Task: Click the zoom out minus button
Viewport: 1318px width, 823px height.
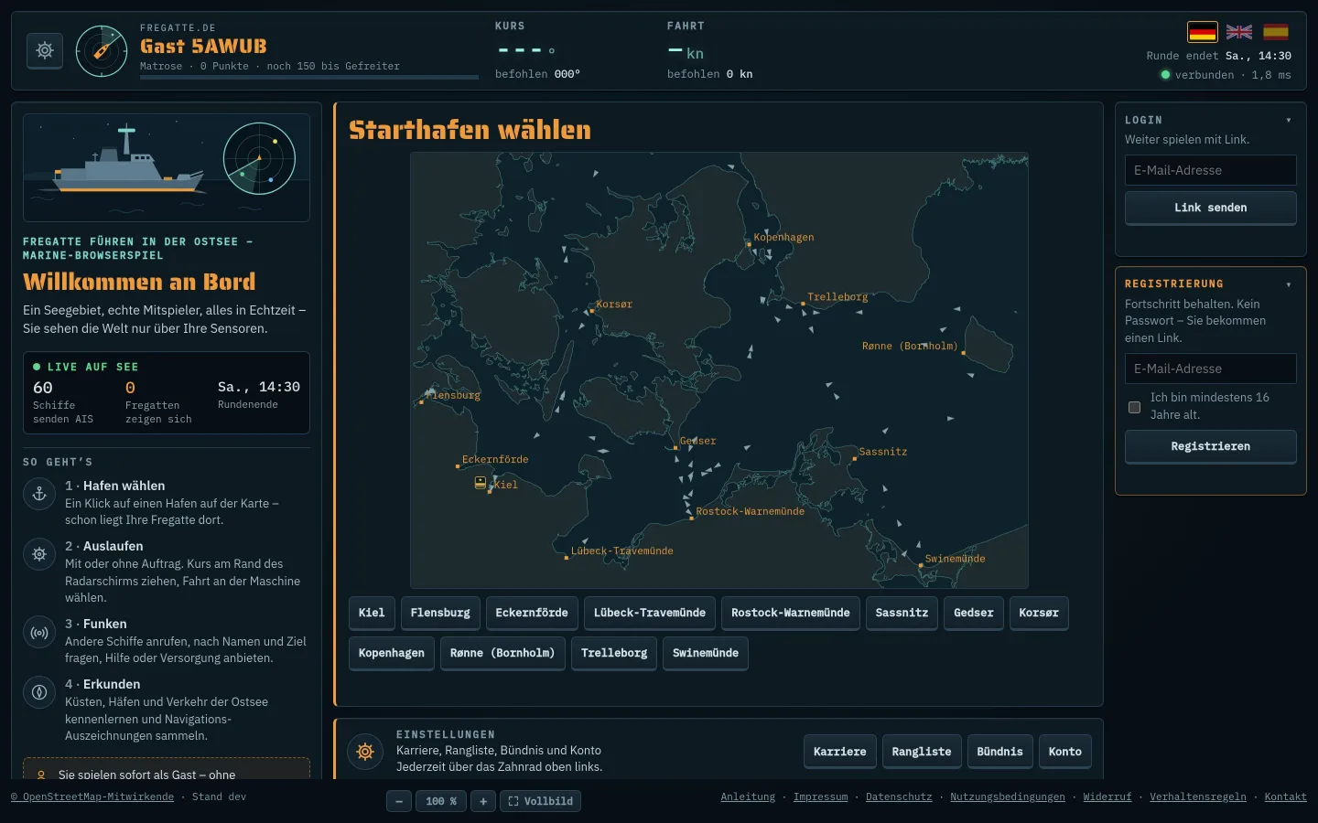Action: tap(399, 801)
